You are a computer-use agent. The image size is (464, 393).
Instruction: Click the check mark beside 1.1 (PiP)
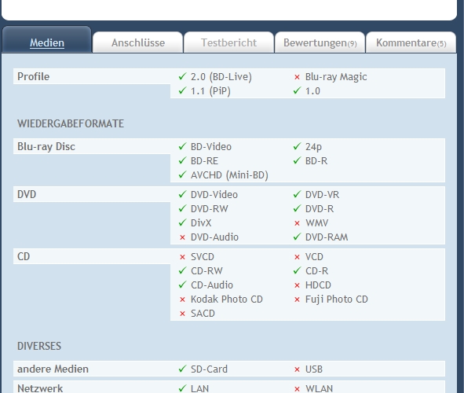pos(183,90)
